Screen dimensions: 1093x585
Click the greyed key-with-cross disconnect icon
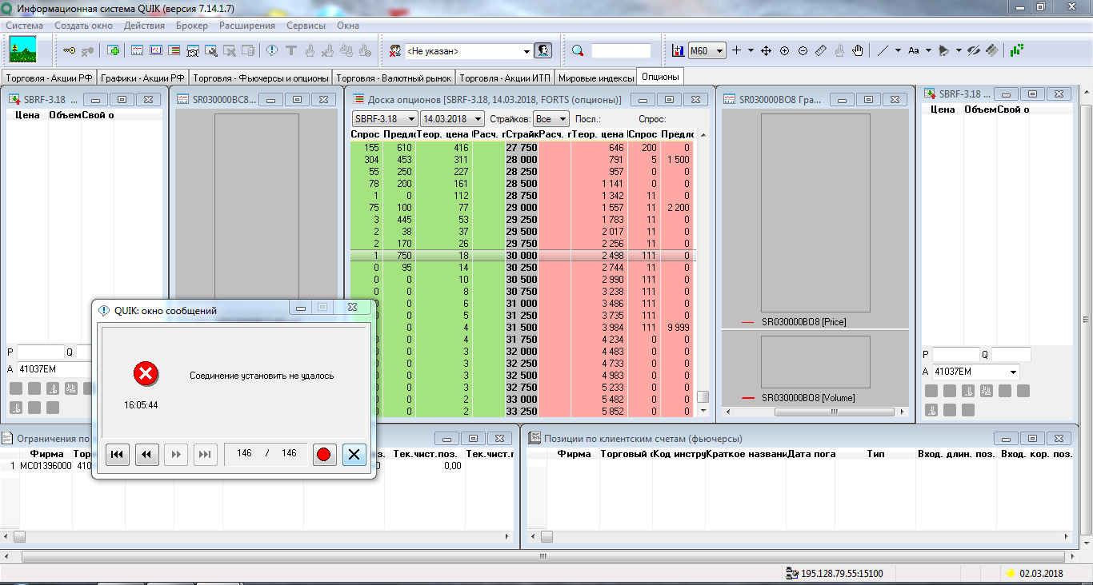(x=87, y=50)
